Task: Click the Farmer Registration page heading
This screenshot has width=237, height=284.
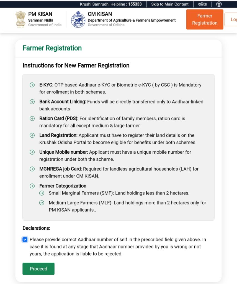Action: [52, 48]
